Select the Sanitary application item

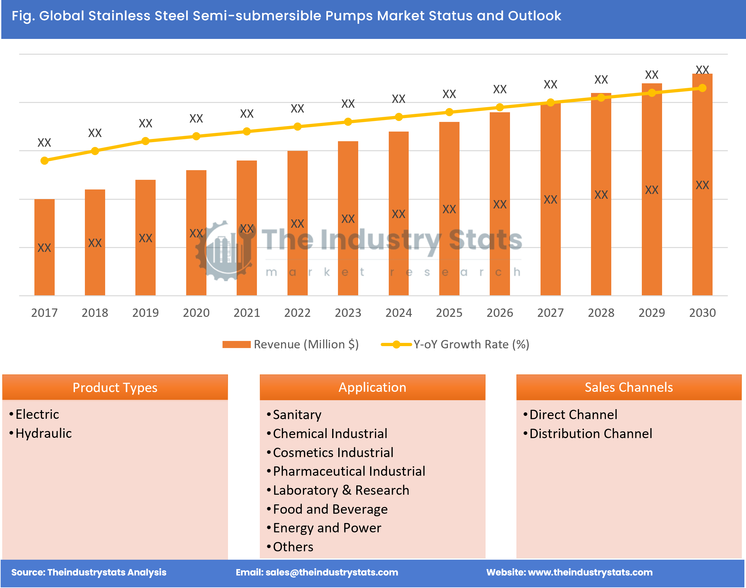(297, 415)
